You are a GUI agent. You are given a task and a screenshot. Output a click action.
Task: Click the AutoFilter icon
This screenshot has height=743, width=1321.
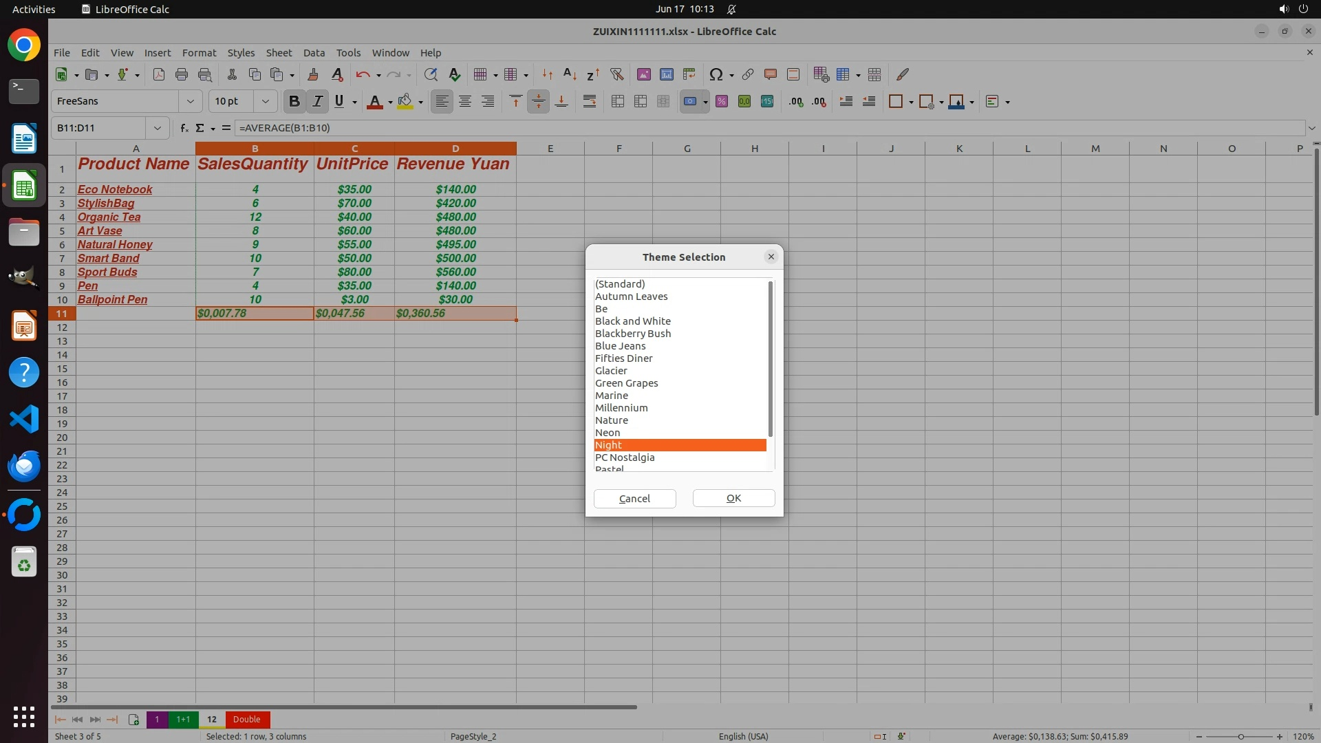(x=616, y=74)
